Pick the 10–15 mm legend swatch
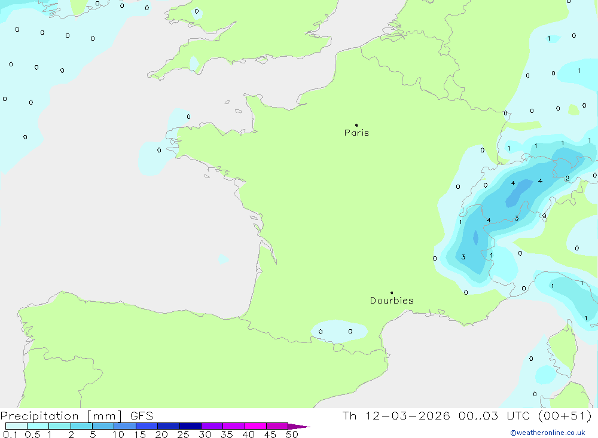 (x=125, y=426)
